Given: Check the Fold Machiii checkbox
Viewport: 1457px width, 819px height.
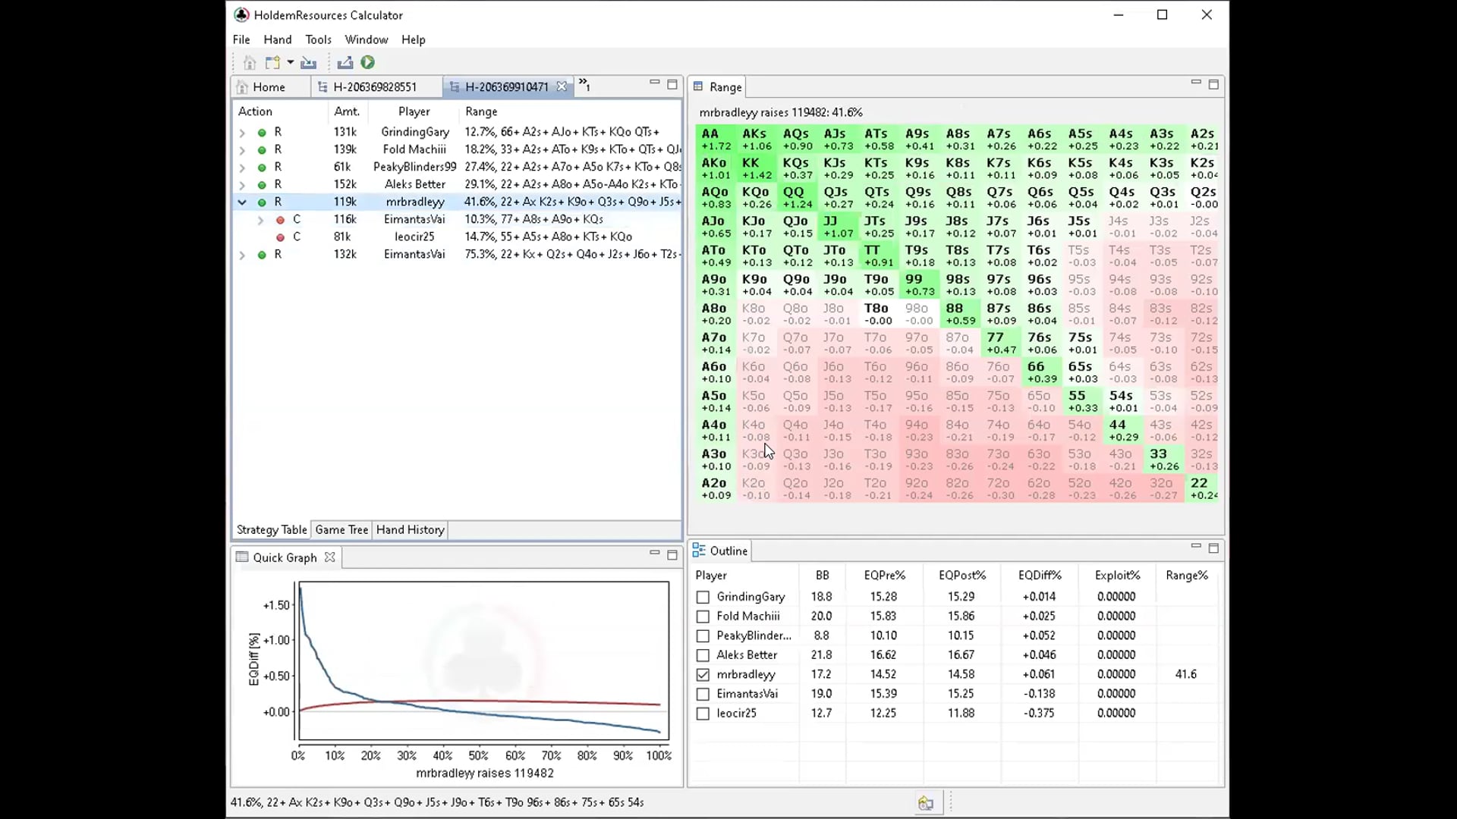Looking at the screenshot, I should point(703,617).
